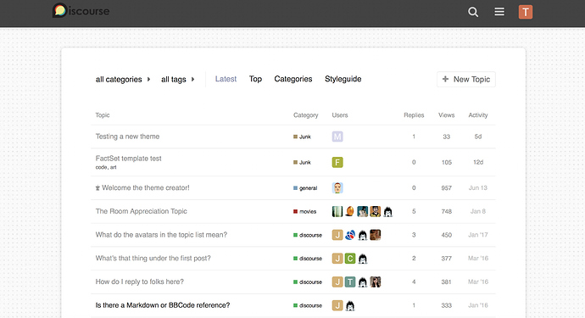Click the face avatar in Welcome the theme creator row

337,187
